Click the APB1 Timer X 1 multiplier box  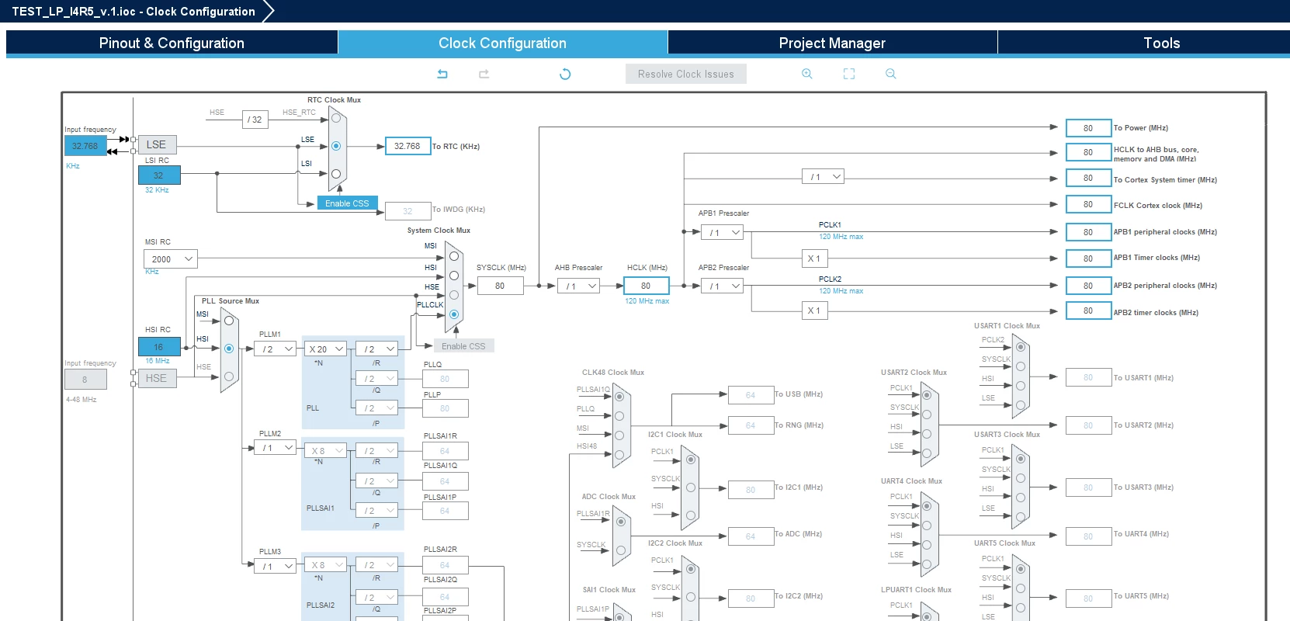(x=814, y=258)
